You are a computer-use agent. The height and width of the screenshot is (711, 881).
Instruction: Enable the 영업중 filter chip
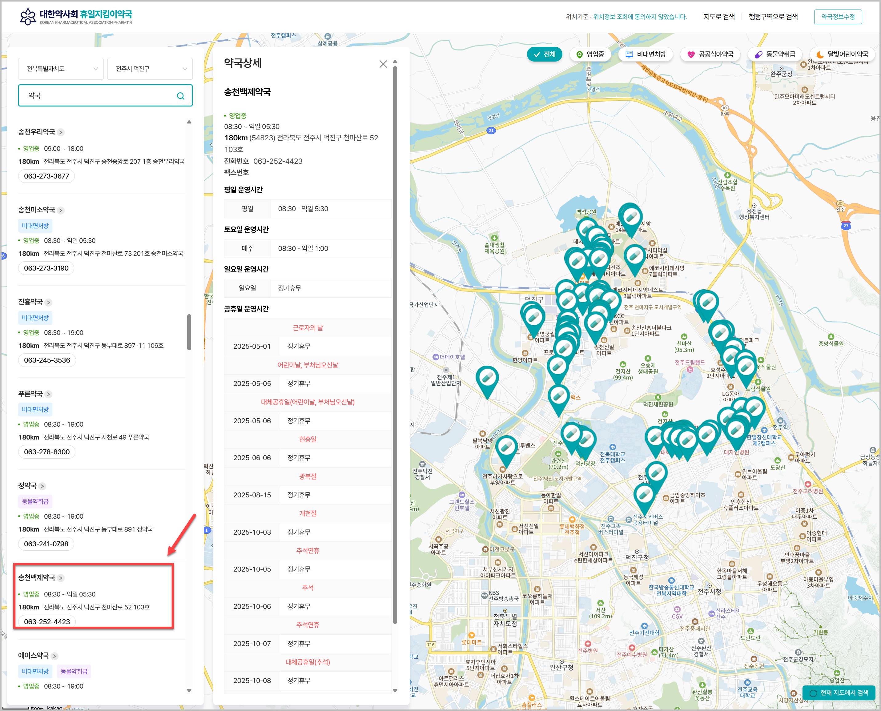click(590, 54)
